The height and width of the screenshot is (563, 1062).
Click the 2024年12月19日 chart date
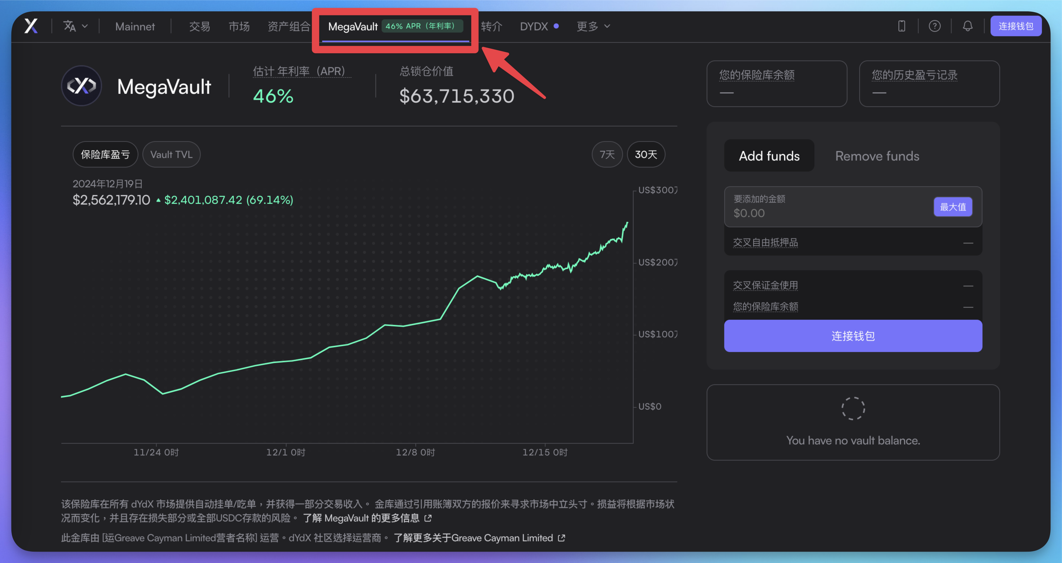107,183
